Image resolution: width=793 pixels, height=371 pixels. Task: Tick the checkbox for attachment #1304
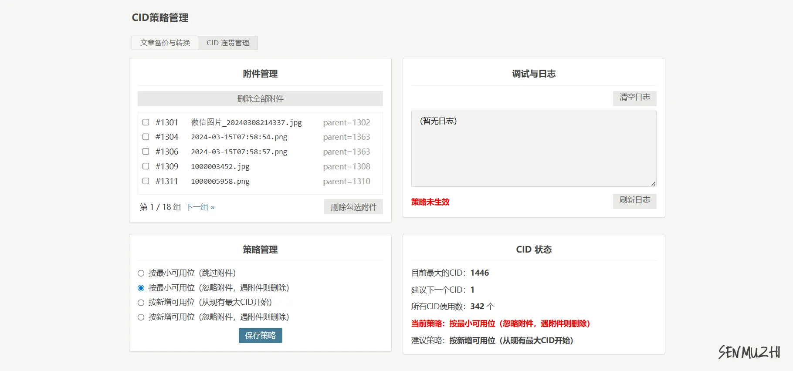(x=146, y=137)
